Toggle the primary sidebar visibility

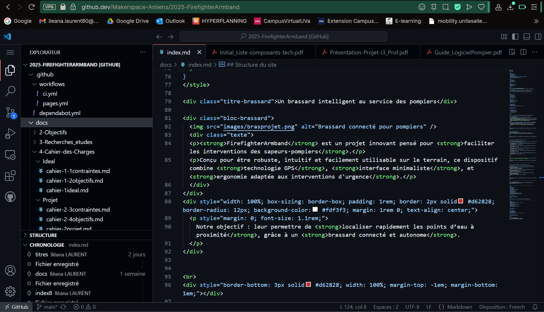[515, 37]
